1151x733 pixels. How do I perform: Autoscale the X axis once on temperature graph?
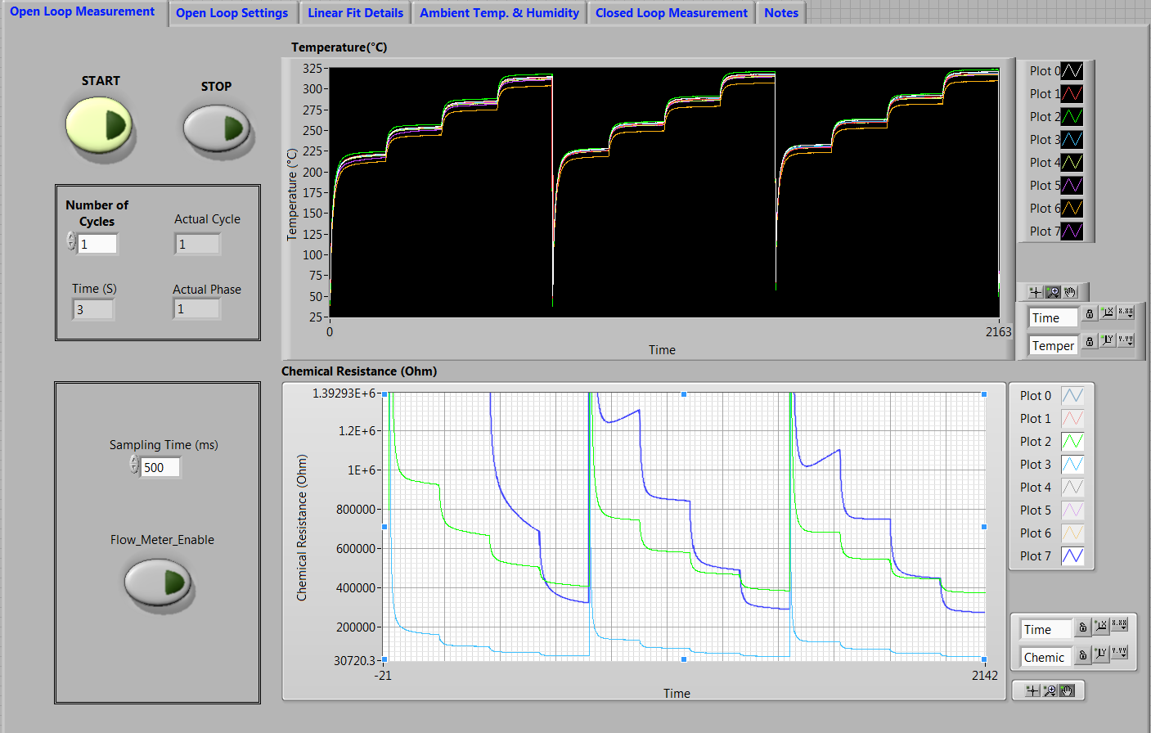pos(1108,313)
